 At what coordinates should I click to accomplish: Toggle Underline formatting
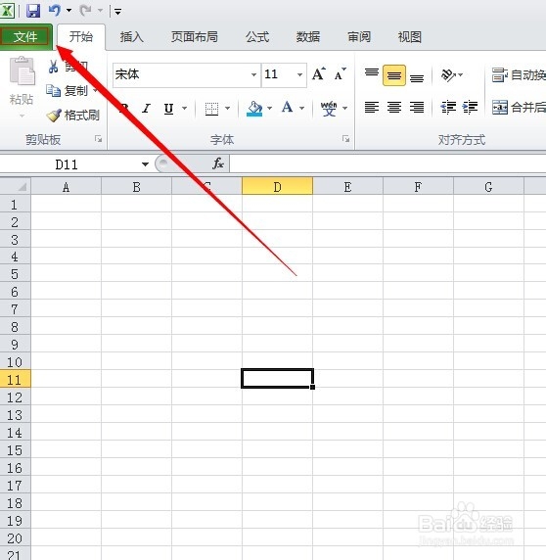click(x=168, y=108)
